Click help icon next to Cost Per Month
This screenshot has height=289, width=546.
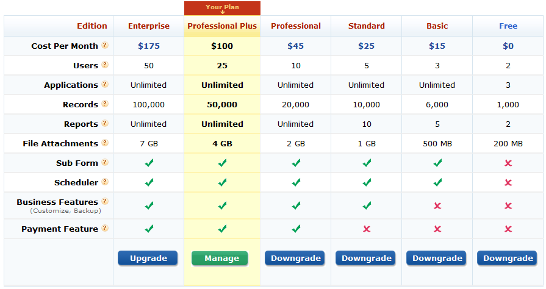105,46
